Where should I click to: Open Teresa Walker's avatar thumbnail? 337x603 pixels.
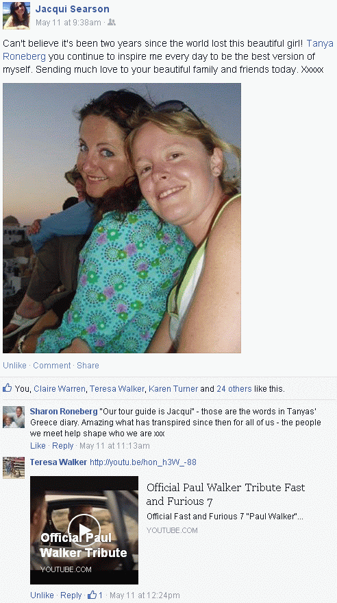coord(14,468)
